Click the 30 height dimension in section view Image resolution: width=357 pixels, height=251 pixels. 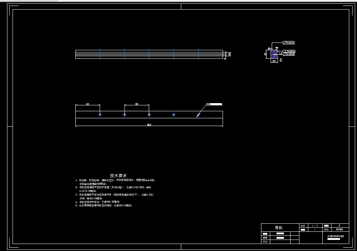click(265, 54)
